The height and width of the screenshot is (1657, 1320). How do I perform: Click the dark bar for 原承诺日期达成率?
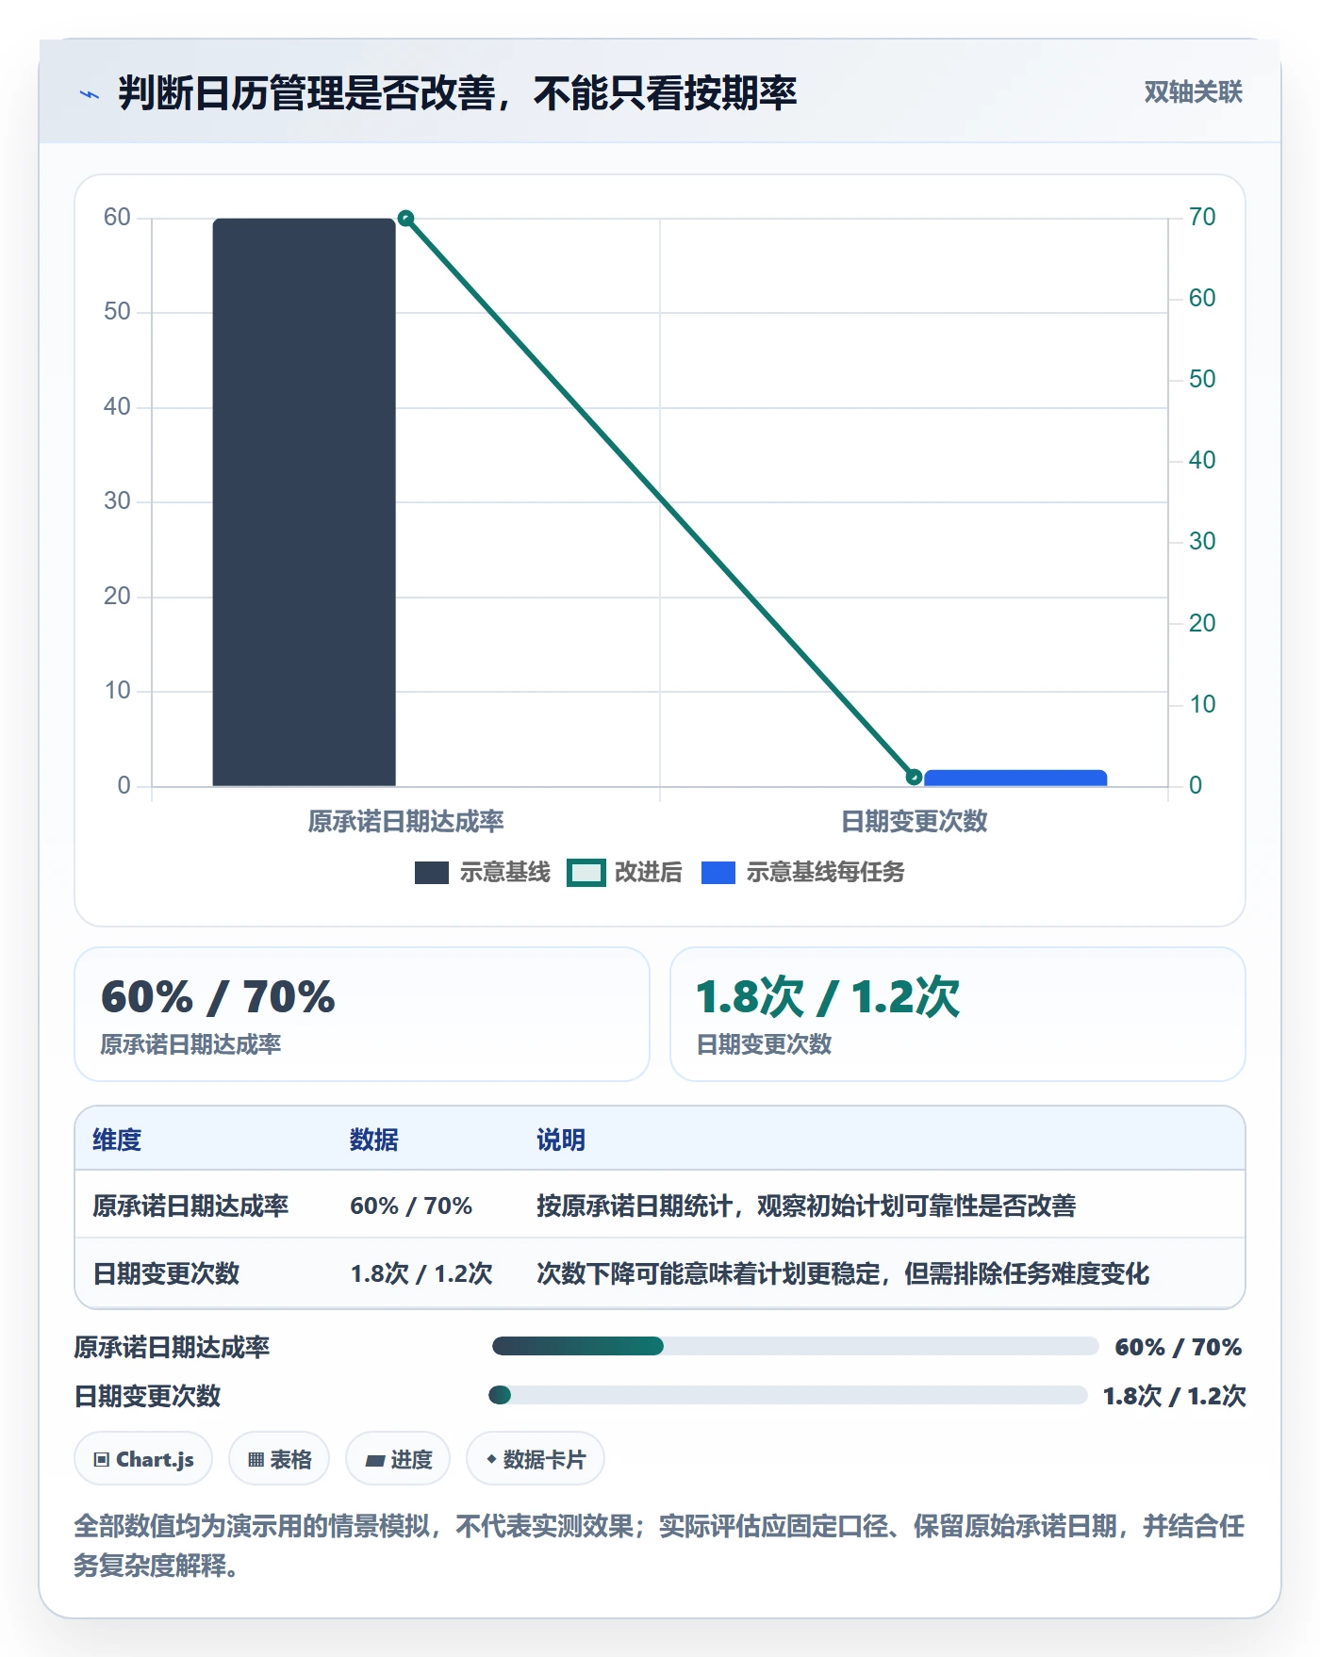click(x=304, y=502)
